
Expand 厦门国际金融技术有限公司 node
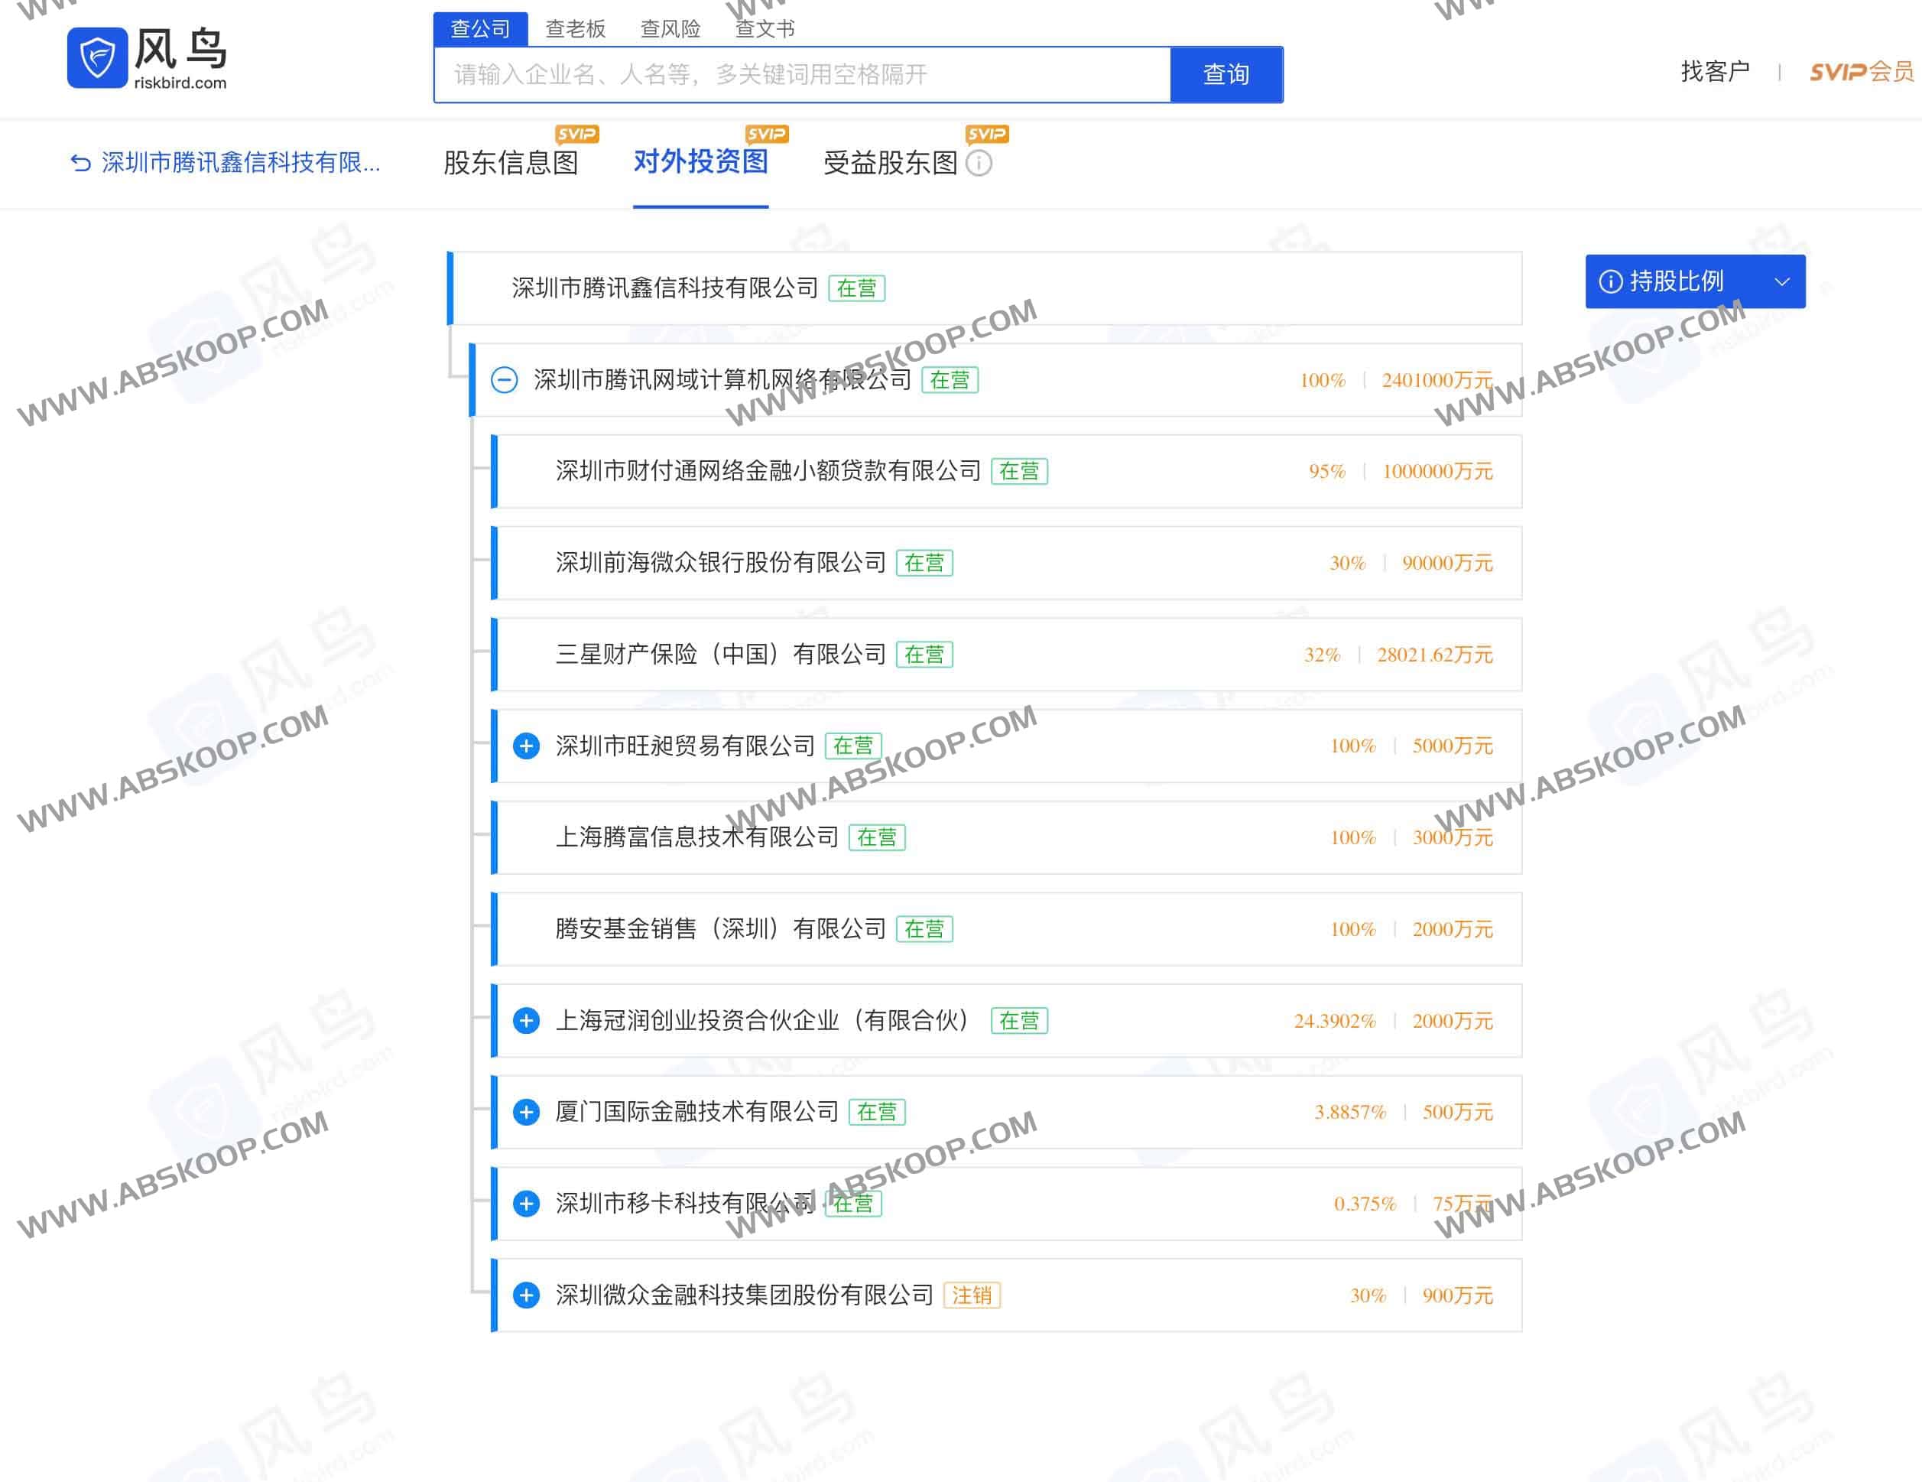coord(528,1112)
